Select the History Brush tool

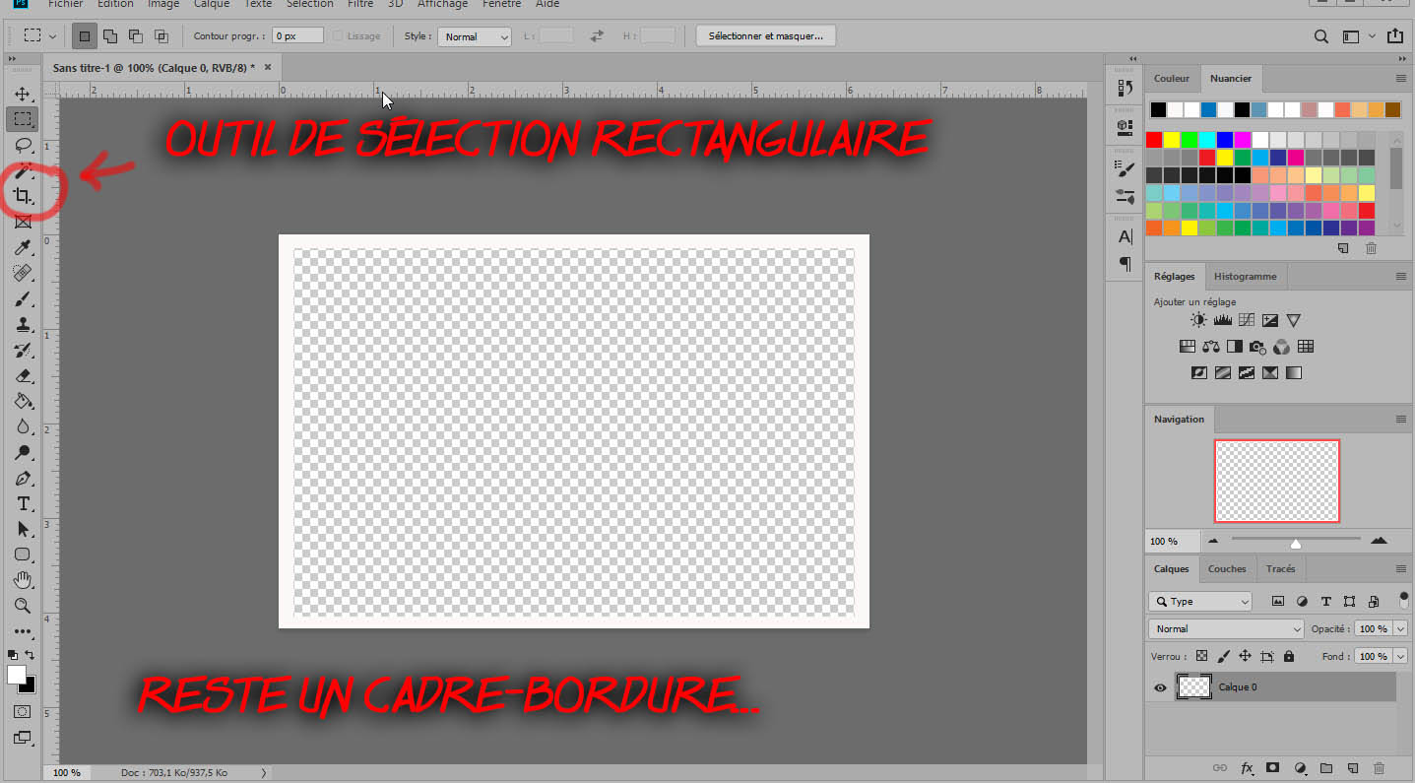[x=23, y=351]
